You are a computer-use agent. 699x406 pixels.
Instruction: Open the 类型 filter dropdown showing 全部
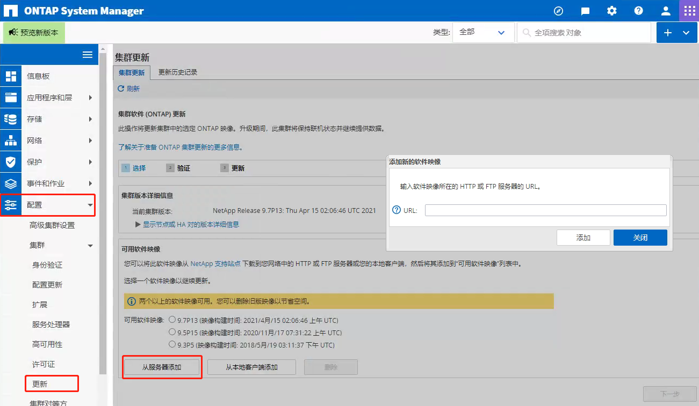pos(482,32)
